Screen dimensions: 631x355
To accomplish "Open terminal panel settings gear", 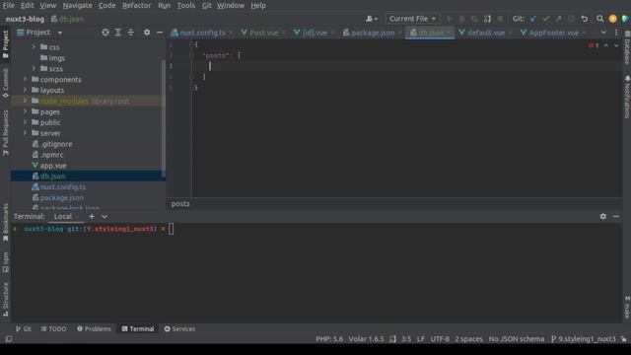I will [x=602, y=217].
